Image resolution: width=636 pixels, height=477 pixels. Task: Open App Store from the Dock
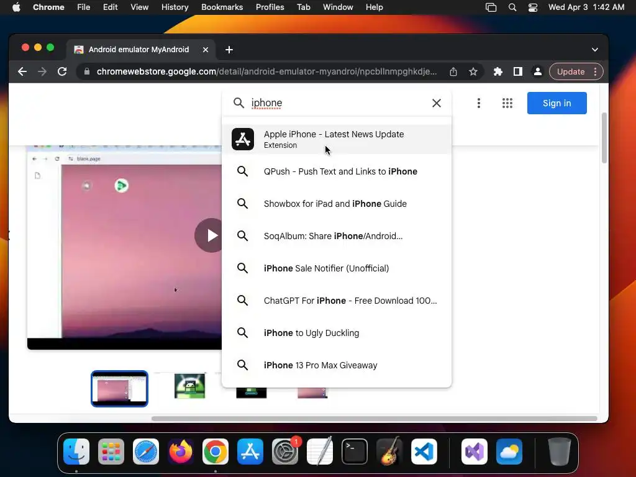coord(250,452)
